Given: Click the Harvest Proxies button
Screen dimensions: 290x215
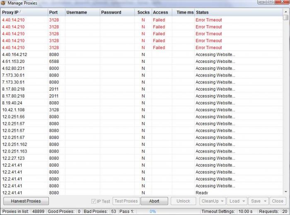Looking at the screenshot, I should coord(26,201).
